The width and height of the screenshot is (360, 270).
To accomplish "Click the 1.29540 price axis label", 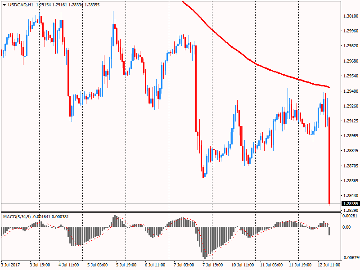I will click(x=351, y=76).
